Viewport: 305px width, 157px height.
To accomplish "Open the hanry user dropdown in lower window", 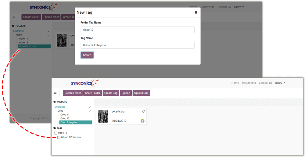I will click(280, 83).
